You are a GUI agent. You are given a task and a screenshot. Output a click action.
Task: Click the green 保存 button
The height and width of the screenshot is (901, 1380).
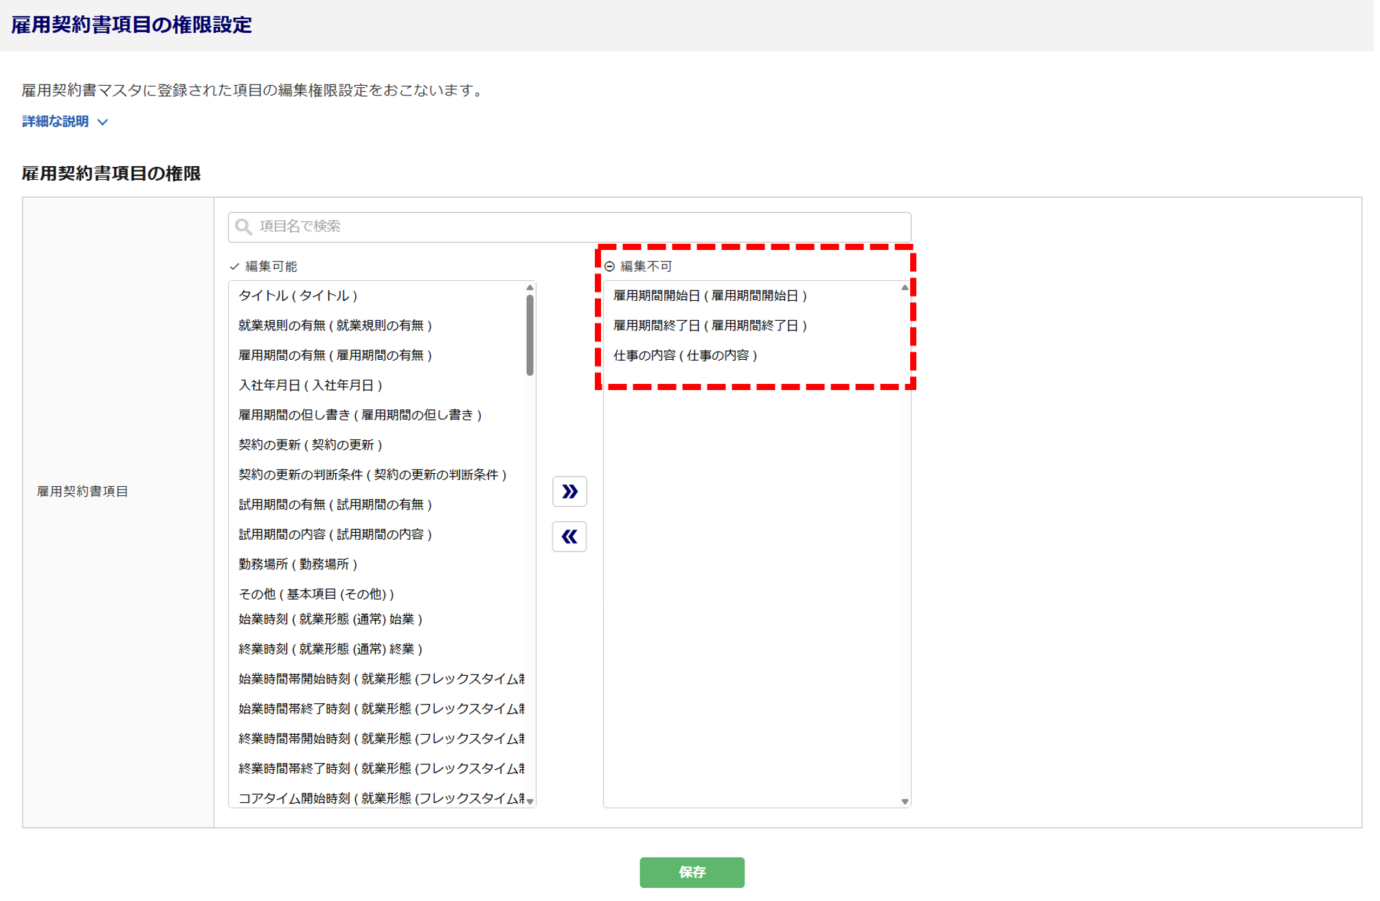pos(691,871)
